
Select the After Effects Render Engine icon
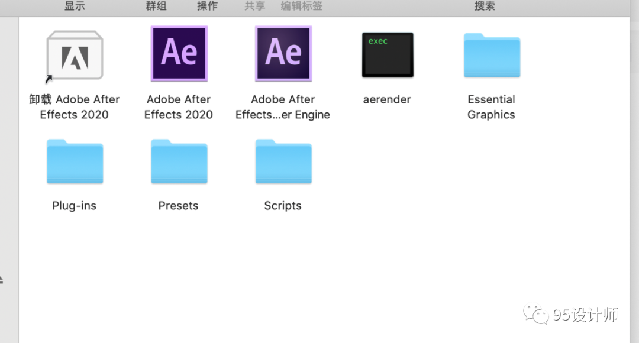(283, 54)
